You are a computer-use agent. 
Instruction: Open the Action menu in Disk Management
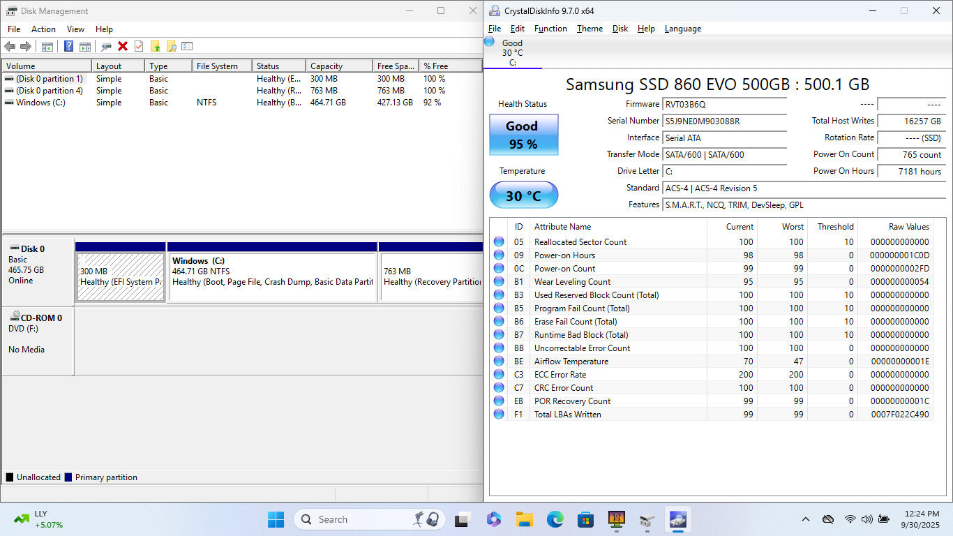tap(43, 29)
